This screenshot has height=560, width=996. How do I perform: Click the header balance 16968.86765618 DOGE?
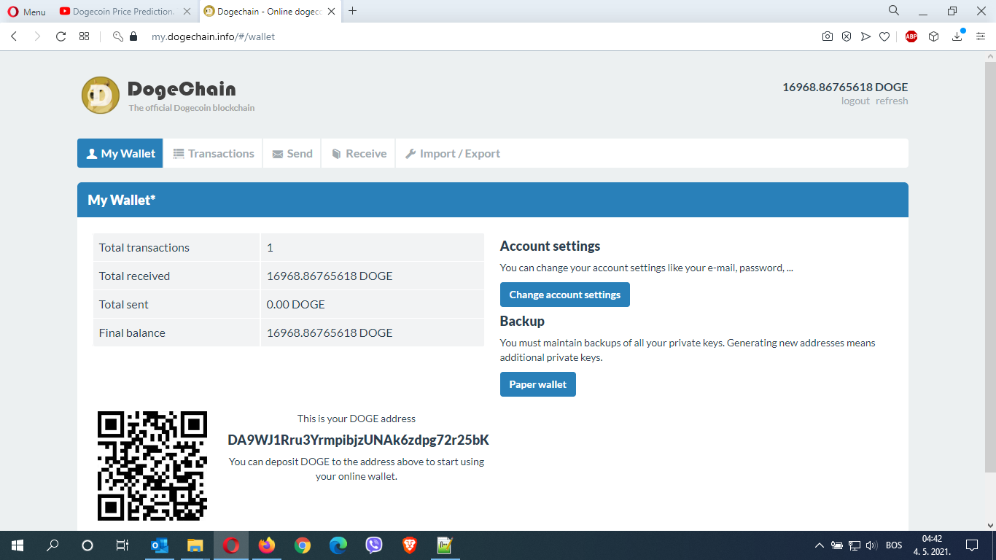(845, 87)
